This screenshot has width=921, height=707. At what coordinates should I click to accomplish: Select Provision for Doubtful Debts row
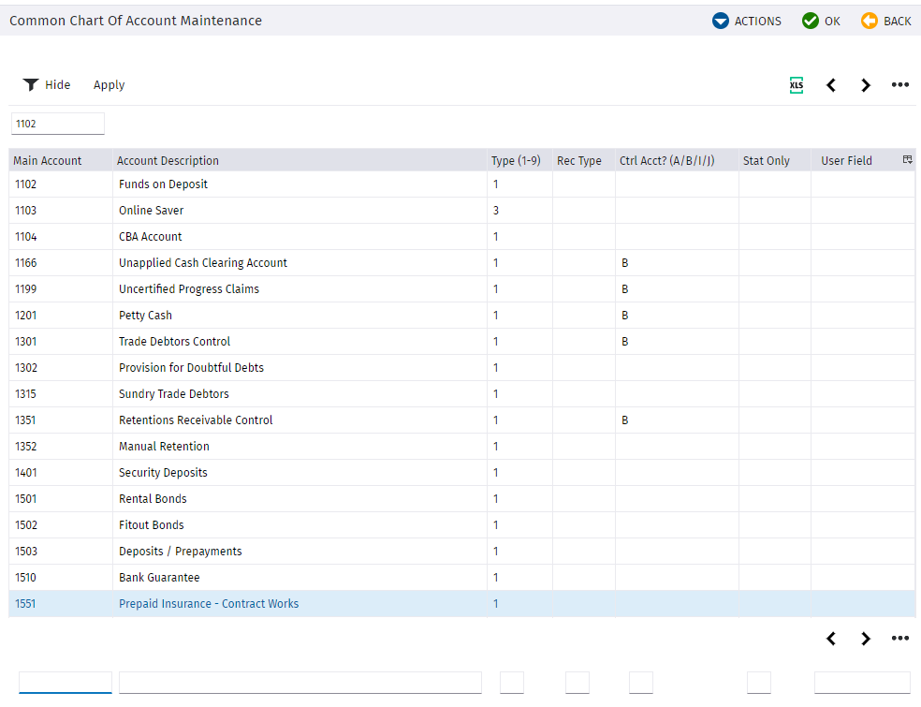pos(461,367)
